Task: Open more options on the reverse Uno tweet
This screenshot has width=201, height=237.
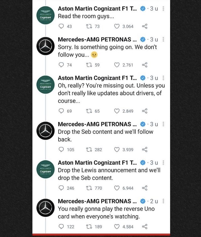Action: (163, 201)
